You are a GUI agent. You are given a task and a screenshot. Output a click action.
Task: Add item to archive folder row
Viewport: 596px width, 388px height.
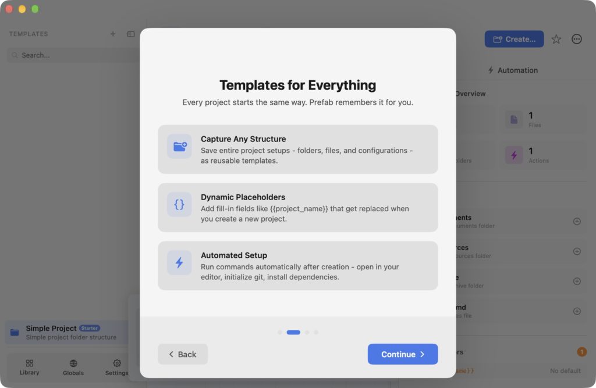[577, 281]
